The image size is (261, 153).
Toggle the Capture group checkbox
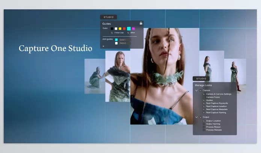(x=201, y=91)
